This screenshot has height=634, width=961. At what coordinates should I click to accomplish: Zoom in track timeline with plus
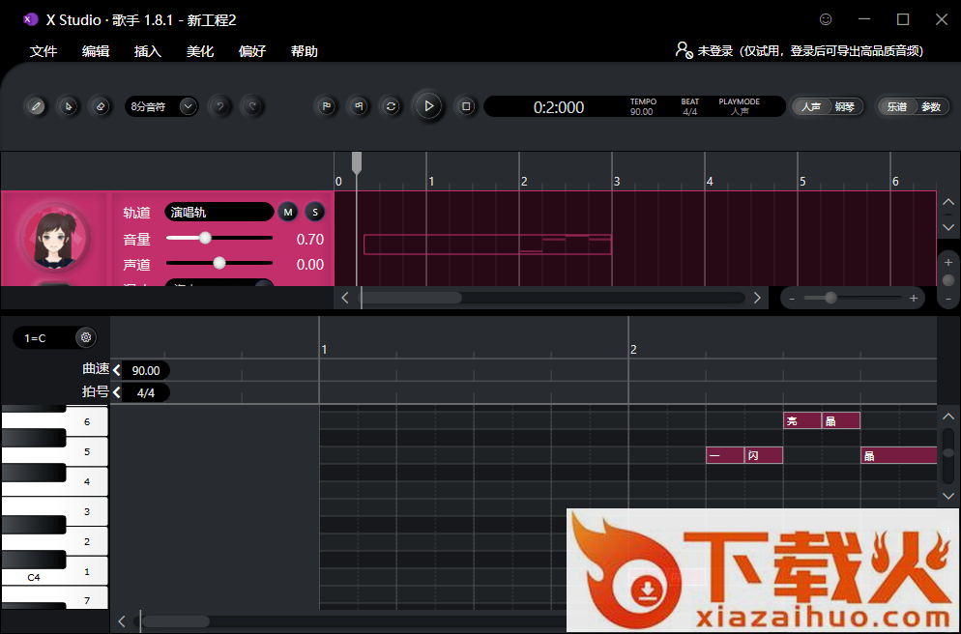[x=914, y=299]
